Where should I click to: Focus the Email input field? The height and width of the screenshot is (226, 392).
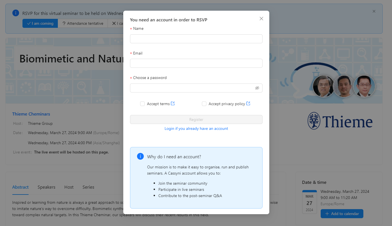point(196,63)
